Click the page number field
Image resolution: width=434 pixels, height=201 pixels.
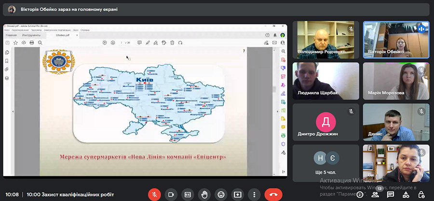tap(122, 43)
